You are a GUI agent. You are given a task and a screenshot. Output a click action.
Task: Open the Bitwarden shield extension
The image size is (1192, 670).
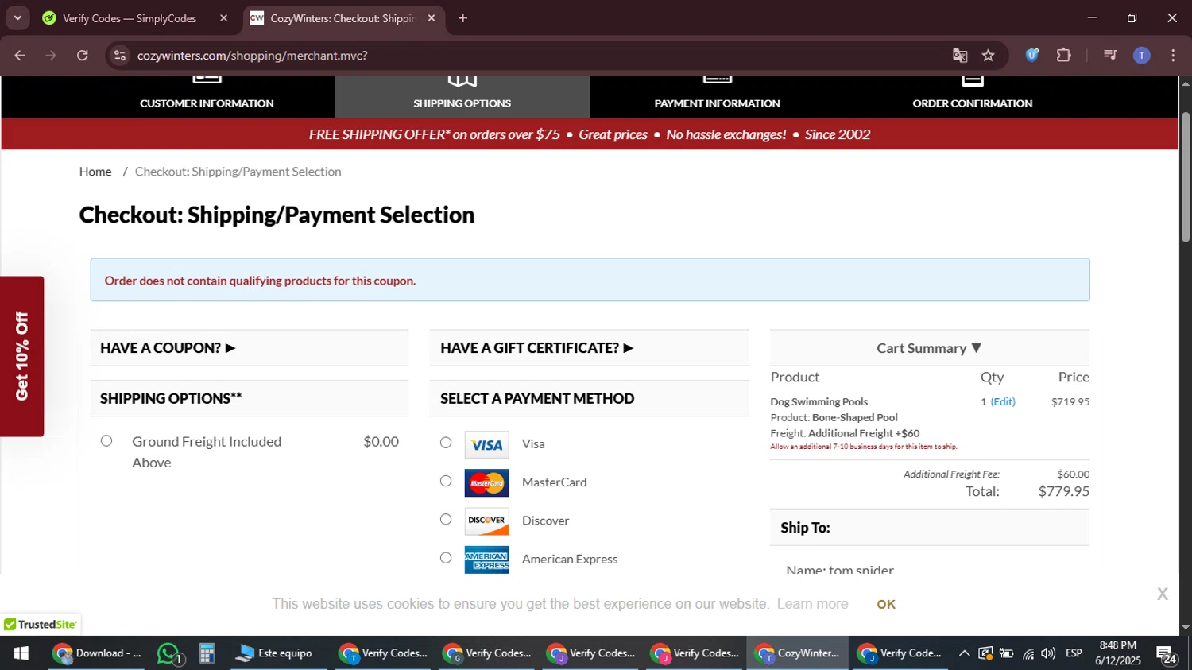tap(1032, 55)
